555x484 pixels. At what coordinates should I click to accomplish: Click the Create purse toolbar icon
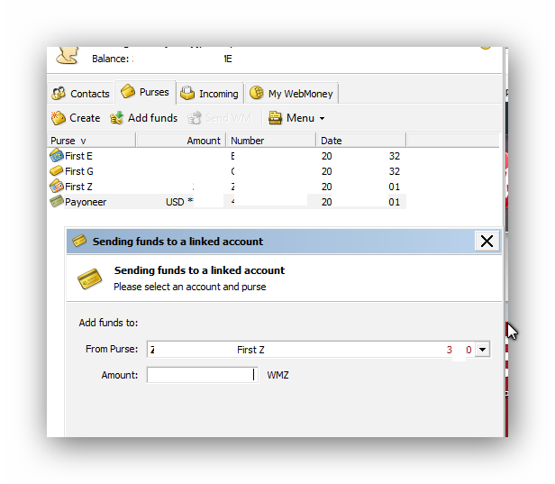(x=59, y=118)
